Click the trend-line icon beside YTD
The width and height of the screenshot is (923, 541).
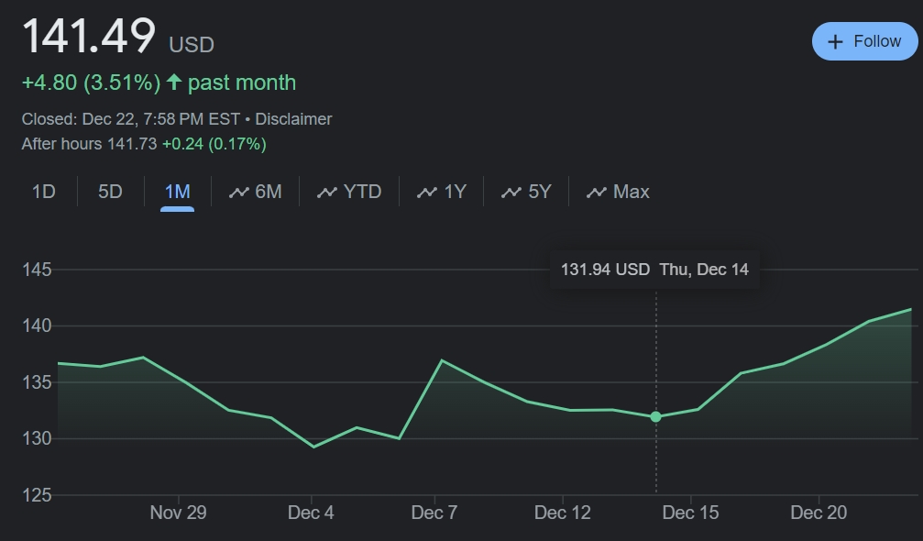coord(327,192)
